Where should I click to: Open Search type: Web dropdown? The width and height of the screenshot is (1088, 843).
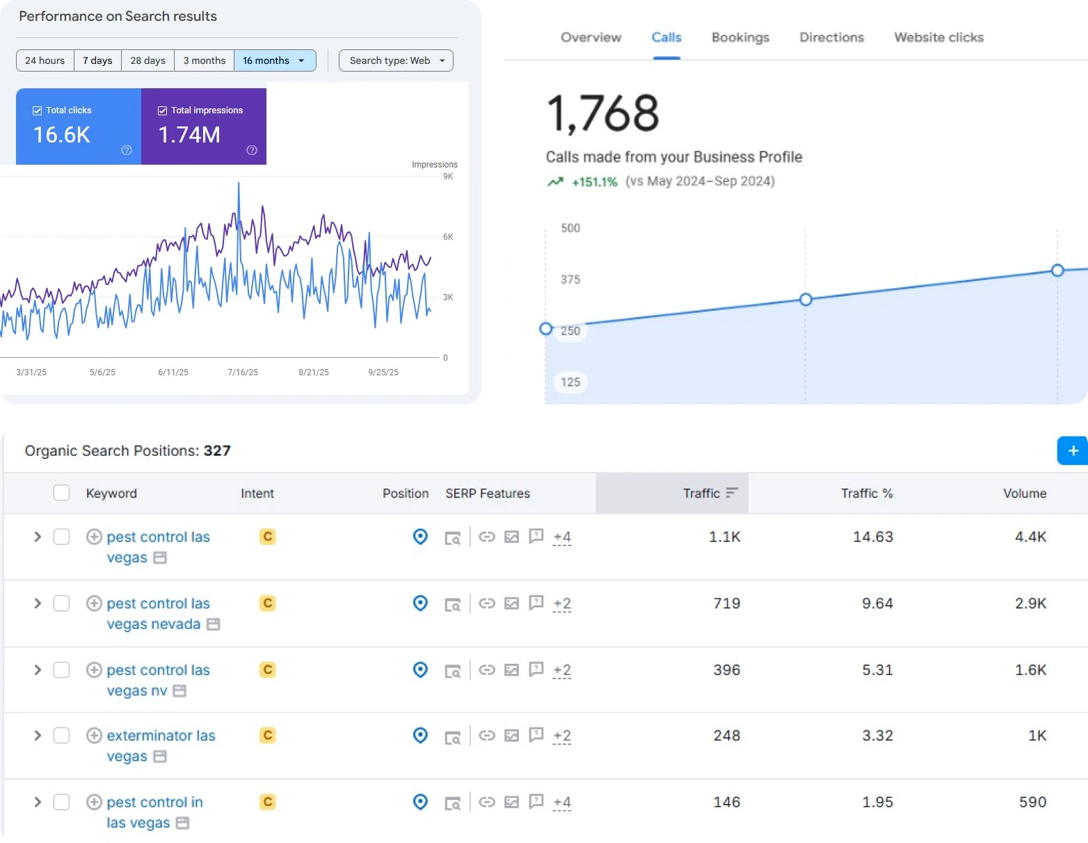[x=396, y=60]
